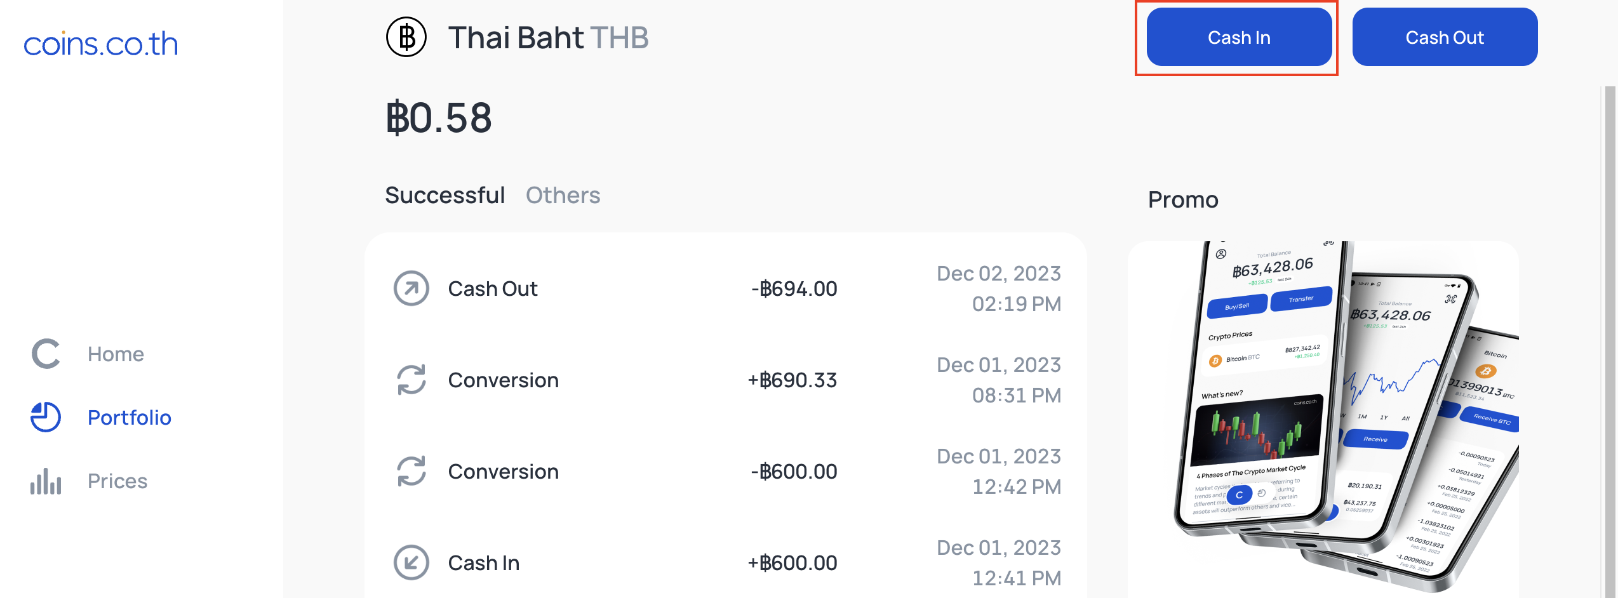The height and width of the screenshot is (598, 1618).
Task: Switch to the Successful tab
Action: (x=445, y=195)
